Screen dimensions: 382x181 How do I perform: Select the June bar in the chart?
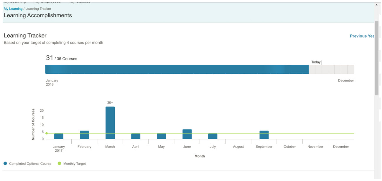[187, 134]
